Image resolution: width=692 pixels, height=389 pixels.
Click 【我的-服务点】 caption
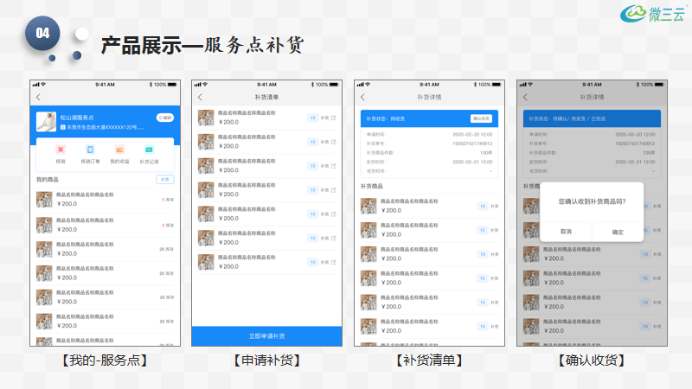coord(105,360)
